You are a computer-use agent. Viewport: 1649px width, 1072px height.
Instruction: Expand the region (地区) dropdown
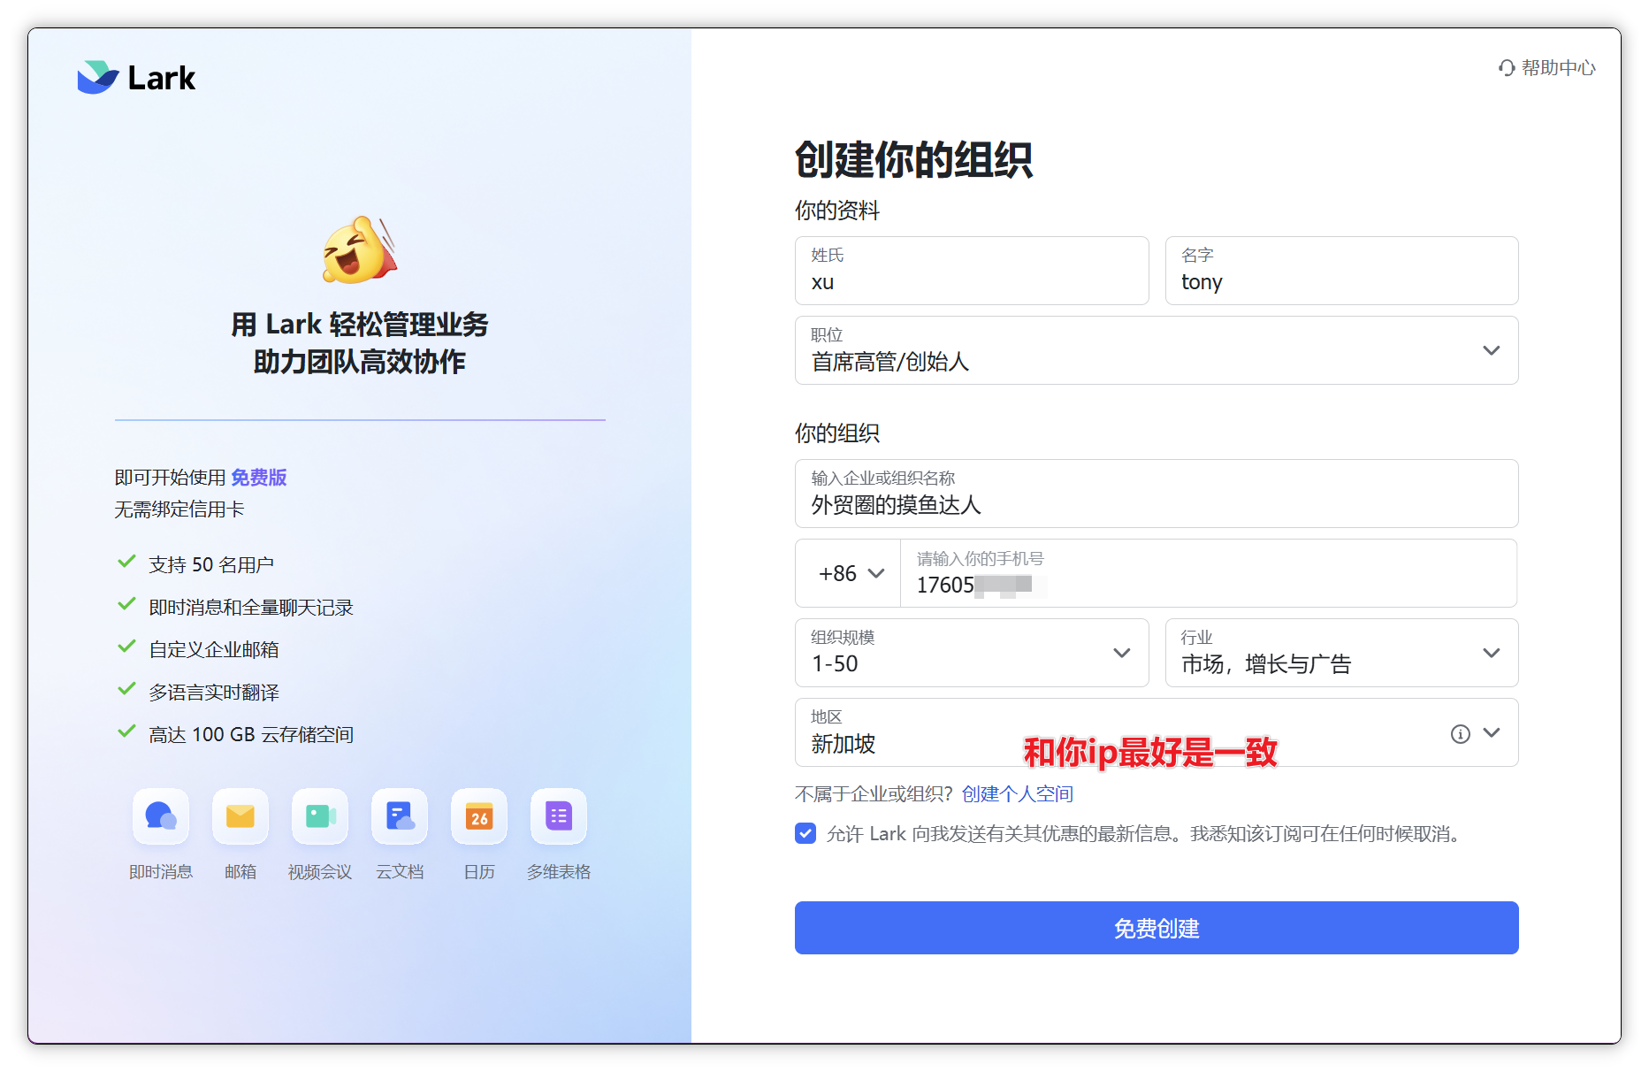tap(1492, 733)
